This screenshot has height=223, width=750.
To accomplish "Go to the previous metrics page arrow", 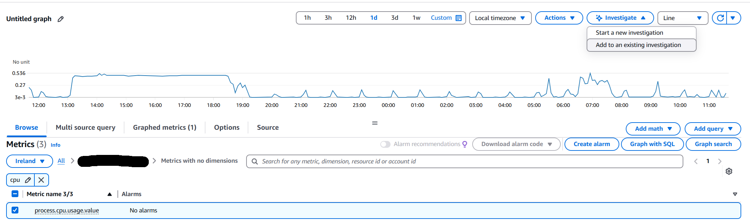I will (696, 161).
